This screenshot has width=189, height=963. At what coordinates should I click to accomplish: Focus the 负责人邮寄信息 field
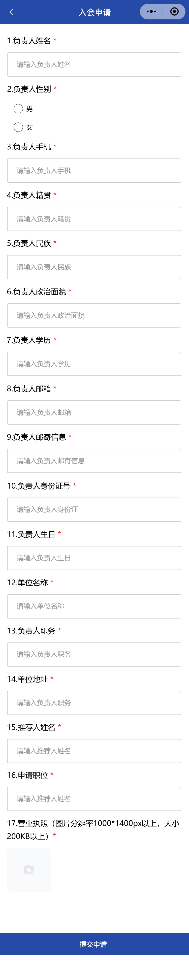click(94, 461)
